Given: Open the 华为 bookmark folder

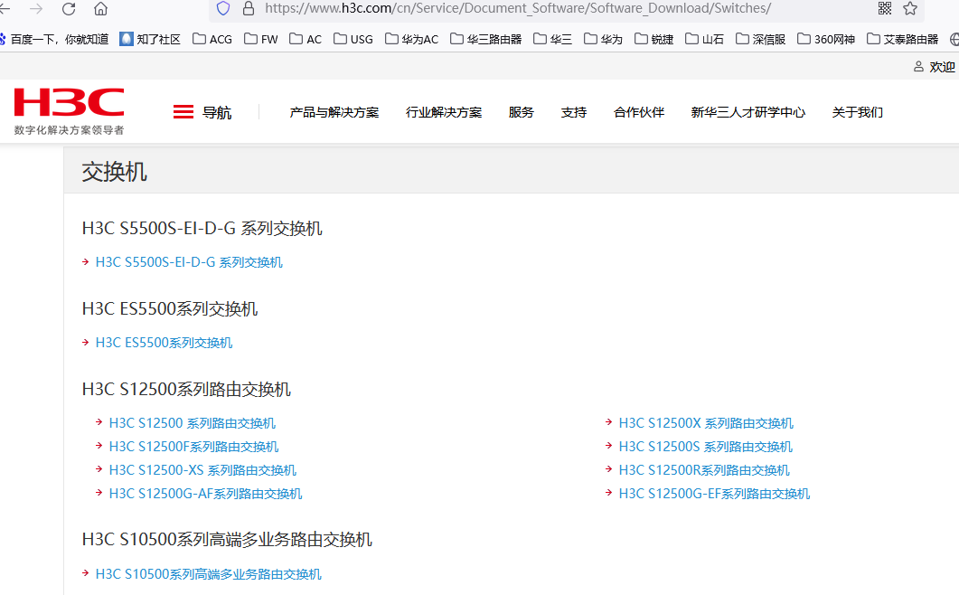Looking at the screenshot, I should 603,39.
